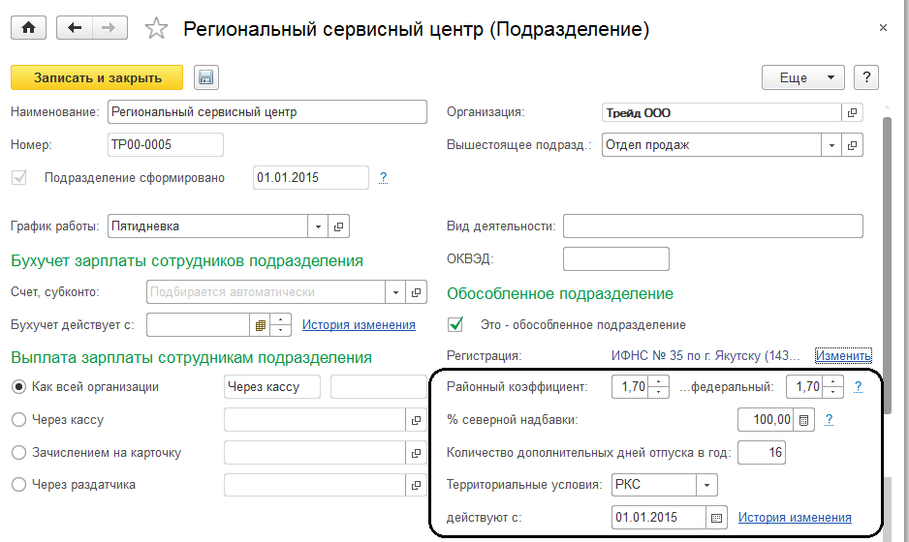Add form to favorites with star icon
This screenshot has width=909, height=542.
155,29
